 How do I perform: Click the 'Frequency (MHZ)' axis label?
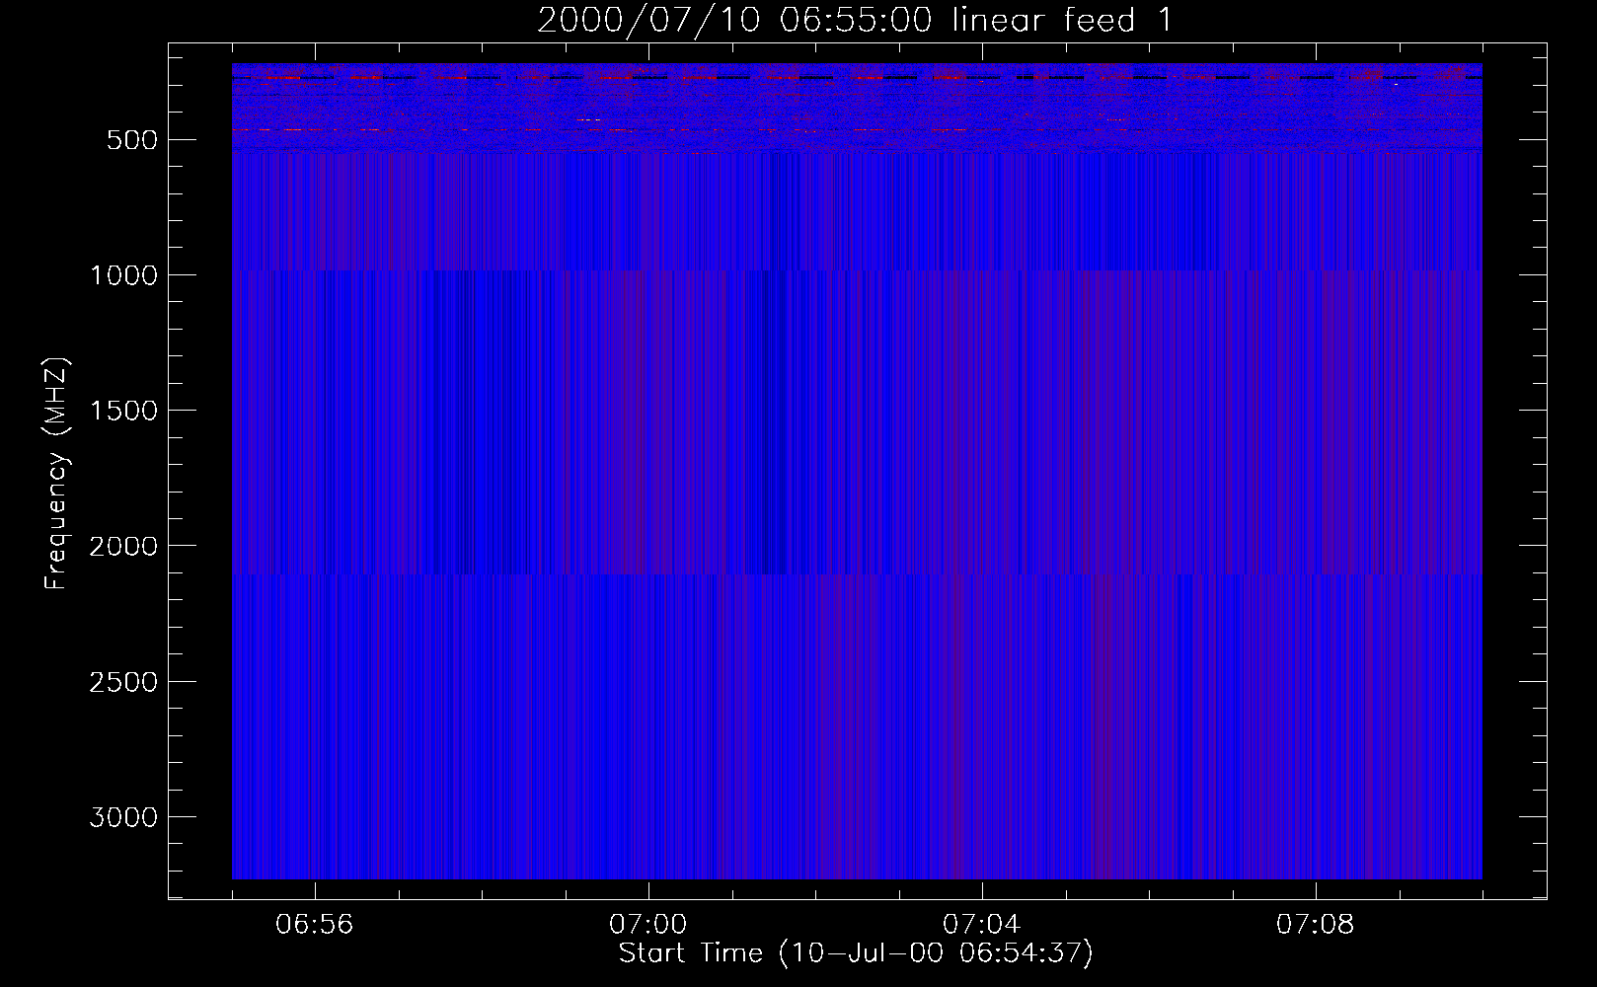click(x=56, y=474)
